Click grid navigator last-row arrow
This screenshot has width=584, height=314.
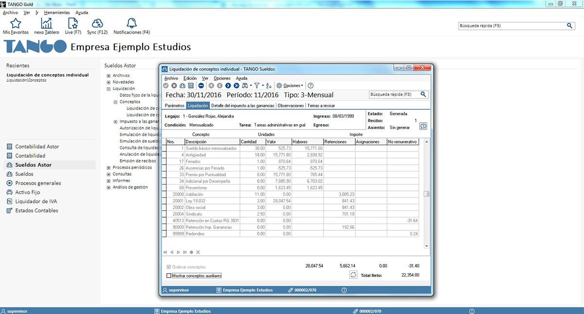[185, 252]
